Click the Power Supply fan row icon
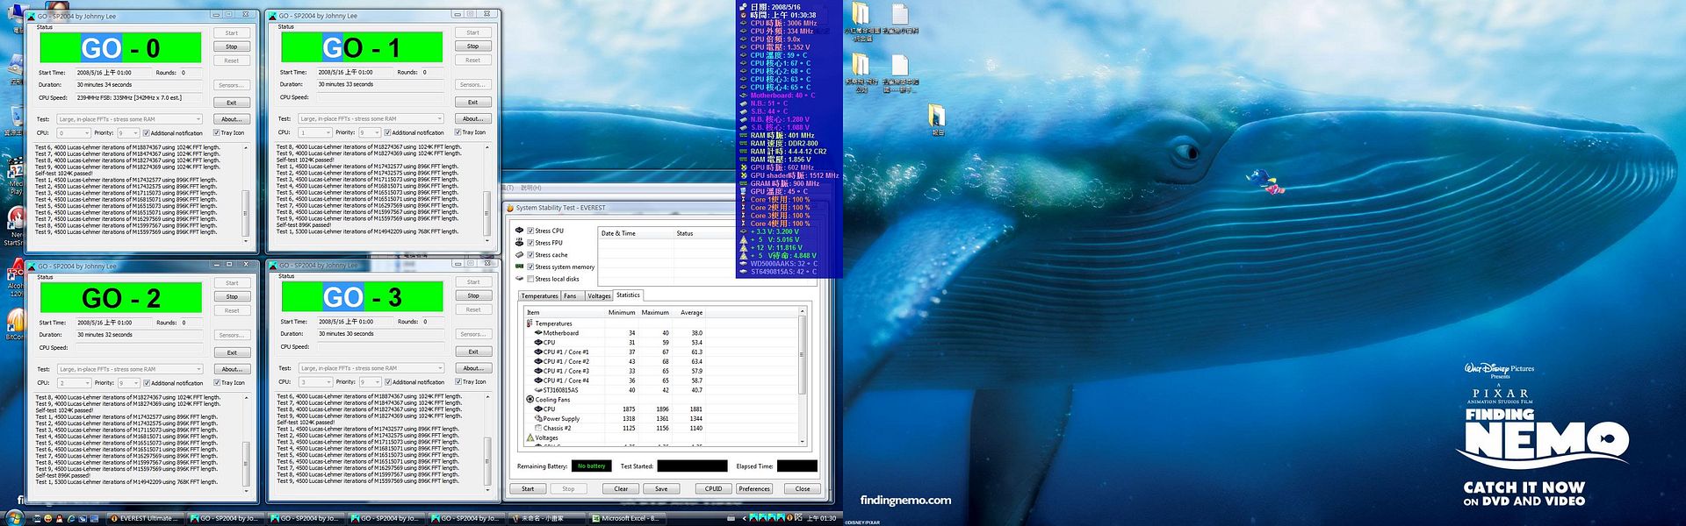Screen dimensions: 1686x526 tap(537, 418)
